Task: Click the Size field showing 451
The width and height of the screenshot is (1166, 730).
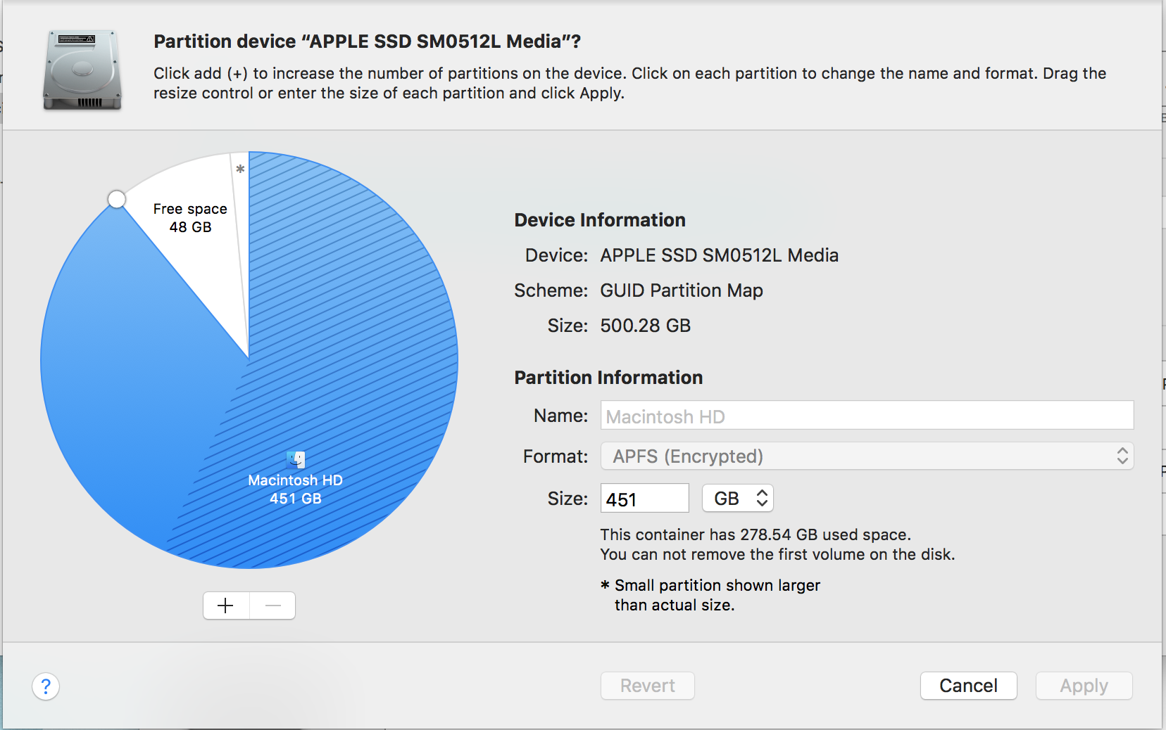Action: click(x=644, y=499)
